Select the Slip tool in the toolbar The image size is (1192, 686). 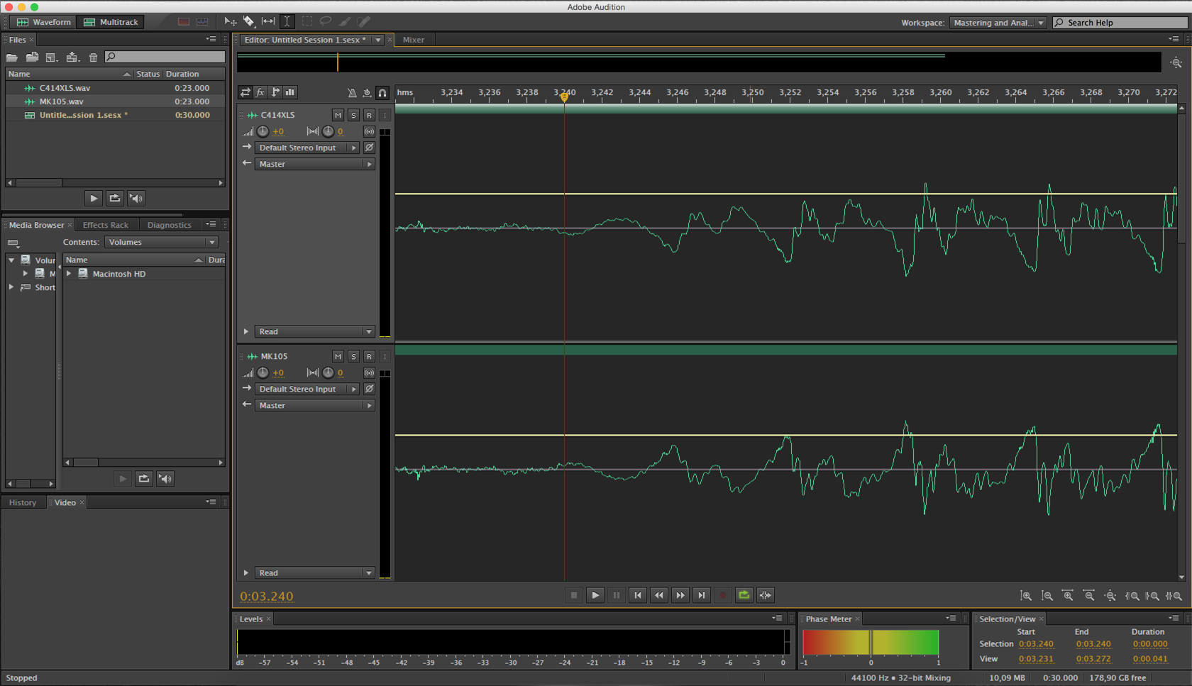[268, 22]
